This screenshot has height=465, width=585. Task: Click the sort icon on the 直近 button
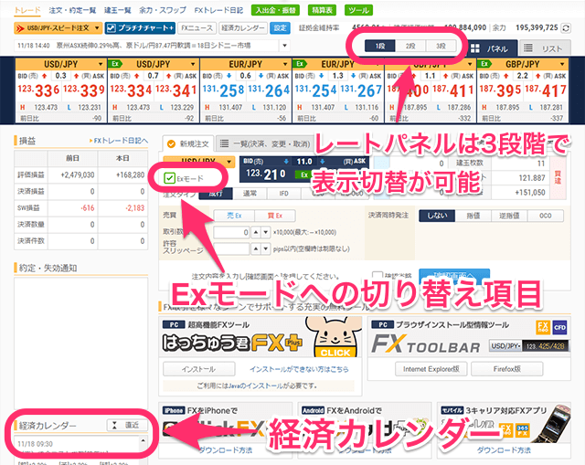tap(114, 425)
